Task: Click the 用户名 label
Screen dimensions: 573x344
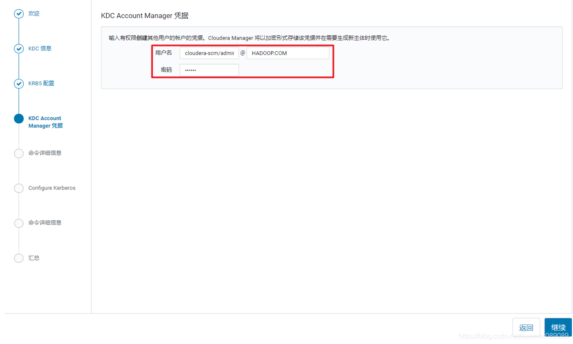Action: [x=164, y=53]
